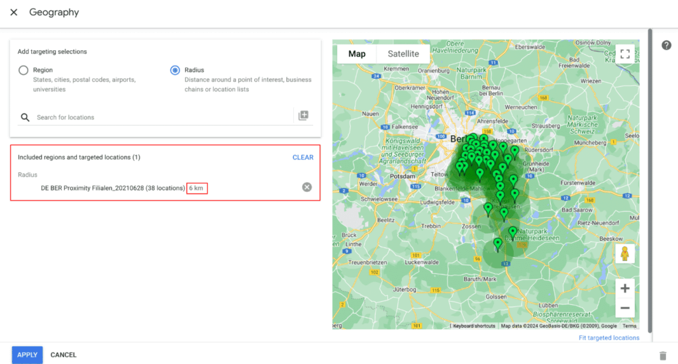Switch the map to Satellite view
The image size is (678, 364).
point(403,54)
